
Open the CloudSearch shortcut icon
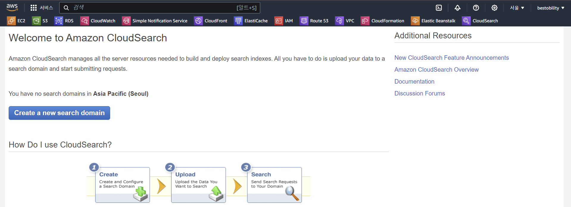466,21
